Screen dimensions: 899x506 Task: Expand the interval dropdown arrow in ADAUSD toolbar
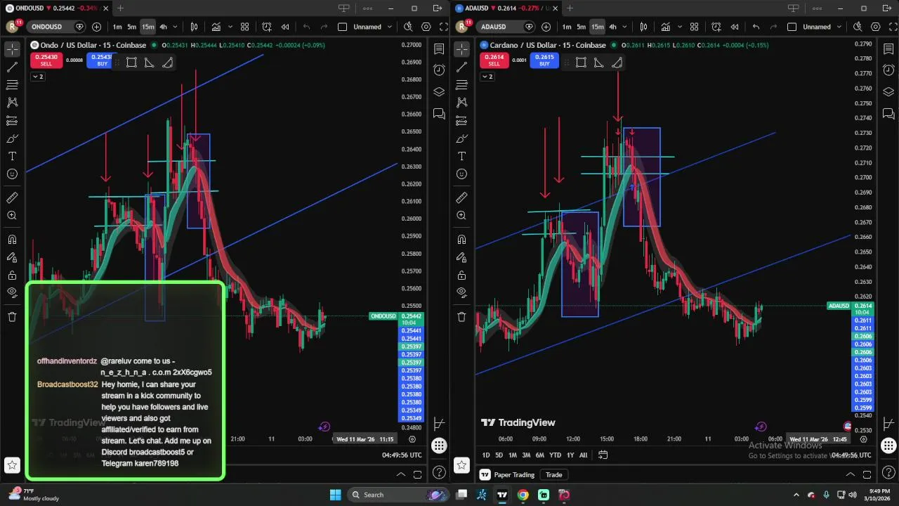point(624,27)
